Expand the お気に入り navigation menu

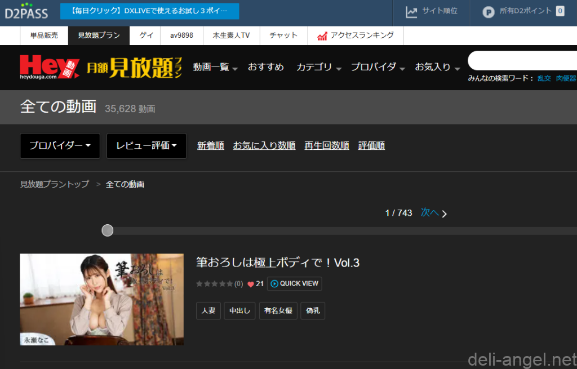(x=437, y=67)
